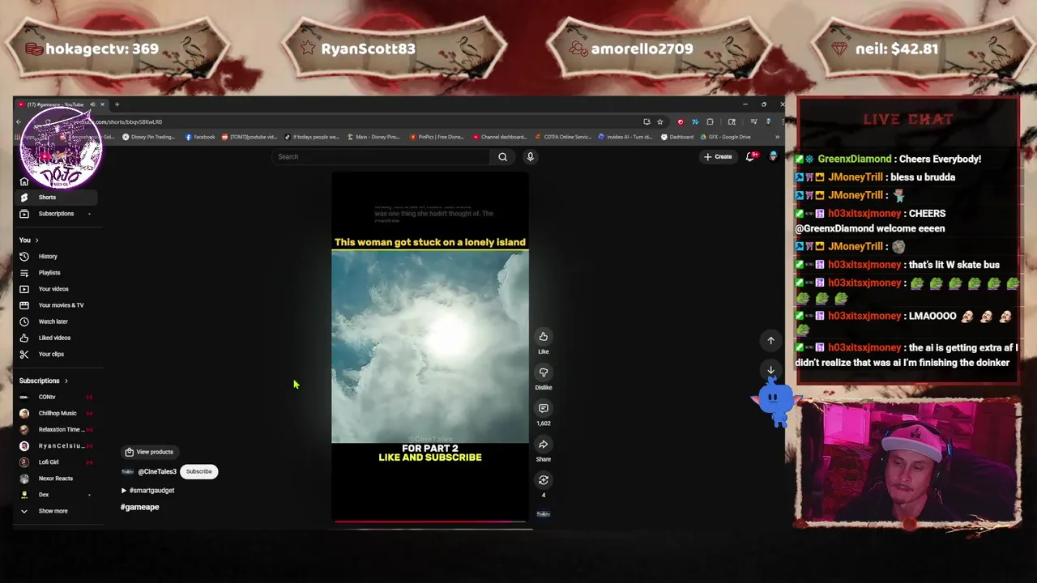1037x583 pixels.
Task: Open History in the sidebar
Action: click(x=55, y=257)
